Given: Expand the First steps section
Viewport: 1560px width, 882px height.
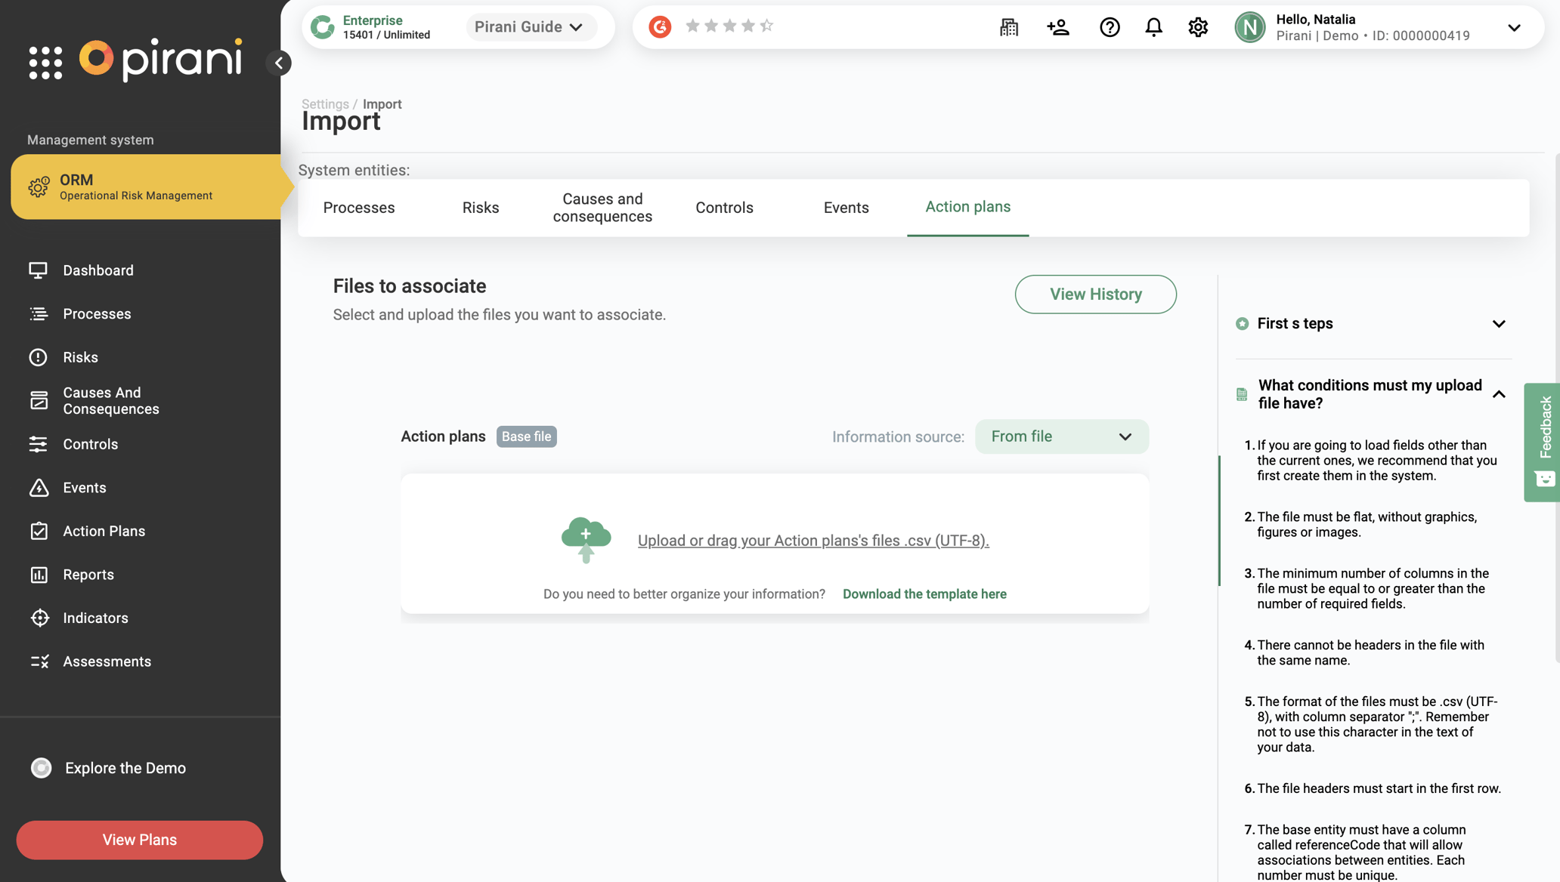Looking at the screenshot, I should [1499, 324].
